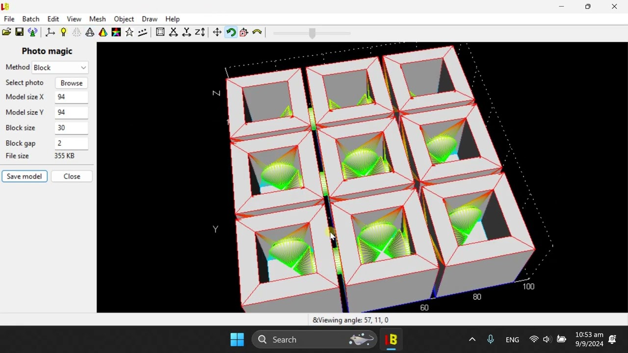The height and width of the screenshot is (353, 628).
Task: Show hidden system tray icons
Action: [x=472, y=339]
